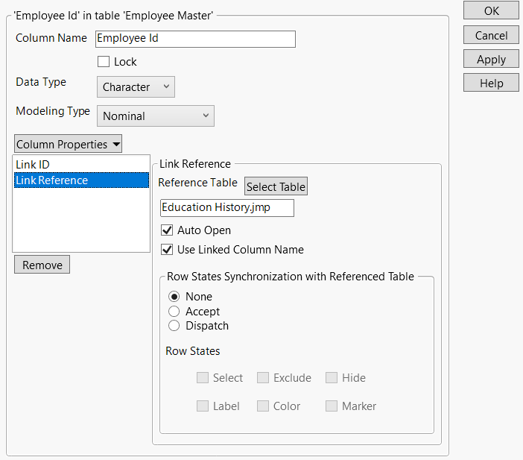Expand the Modeling Type dropdown
Viewport: 523px width, 460px height.
pos(155,116)
